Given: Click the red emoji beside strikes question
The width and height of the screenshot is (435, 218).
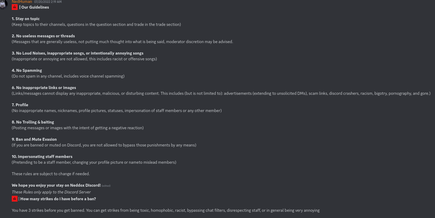Looking at the screenshot, I should click(15, 199).
